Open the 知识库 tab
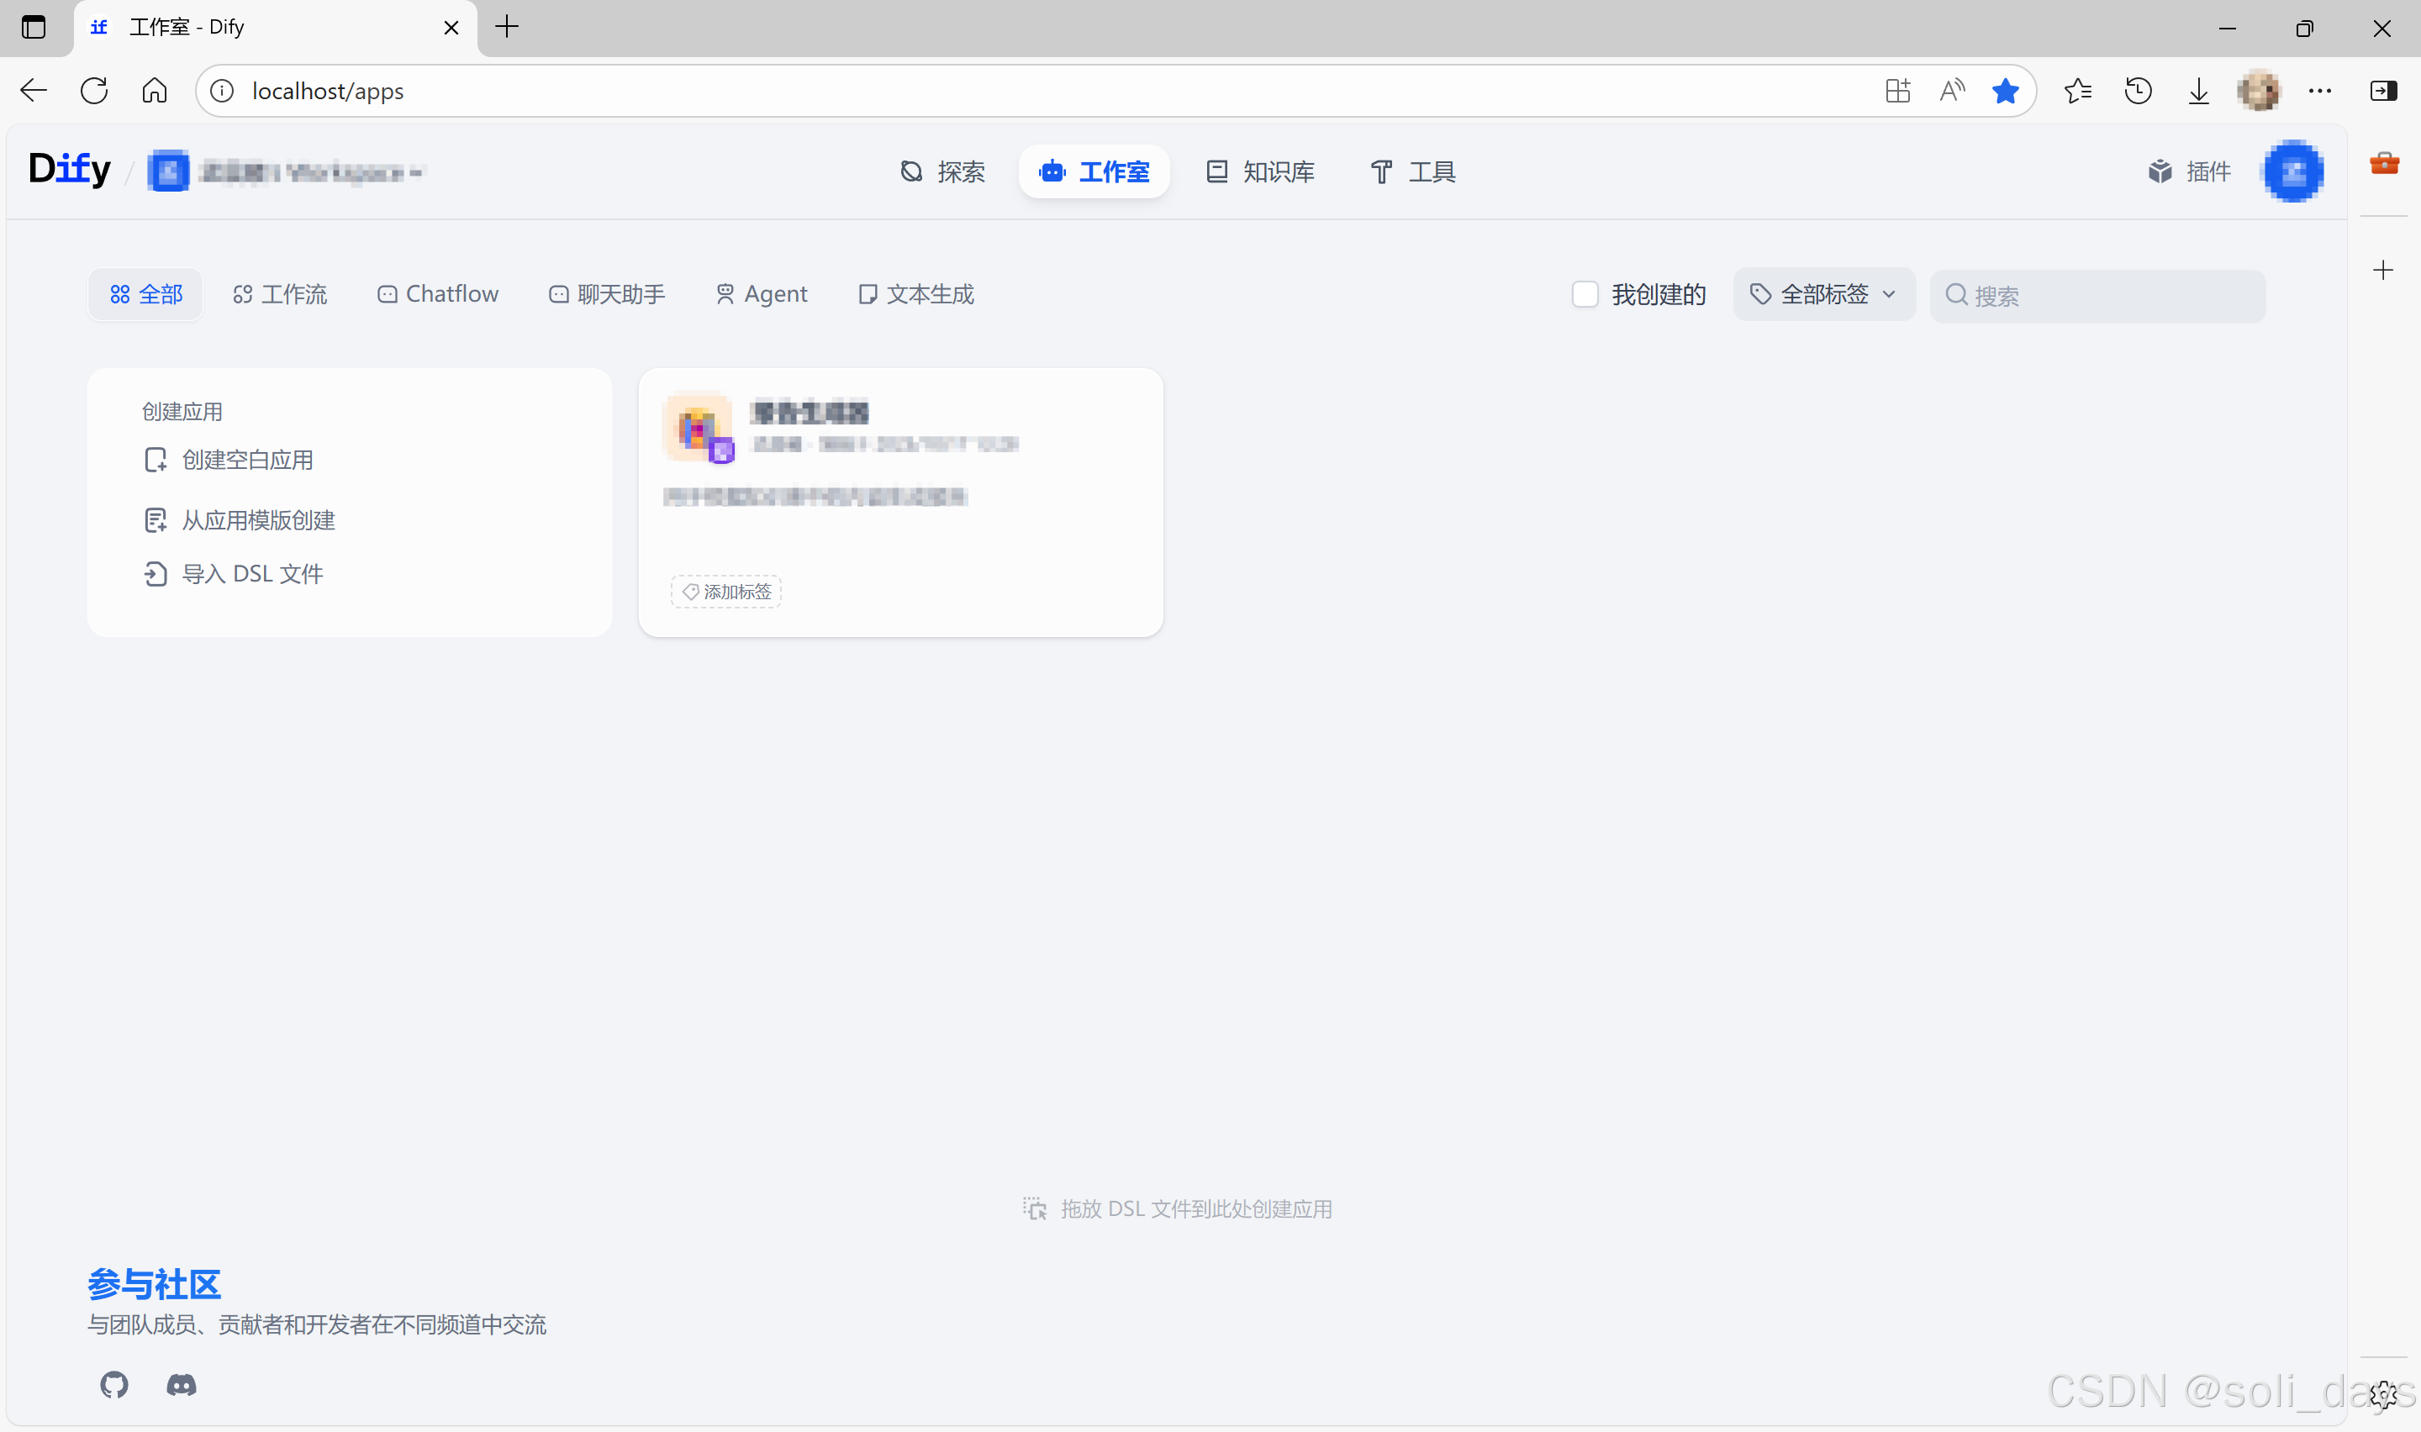The height and width of the screenshot is (1432, 2421). [1259, 171]
